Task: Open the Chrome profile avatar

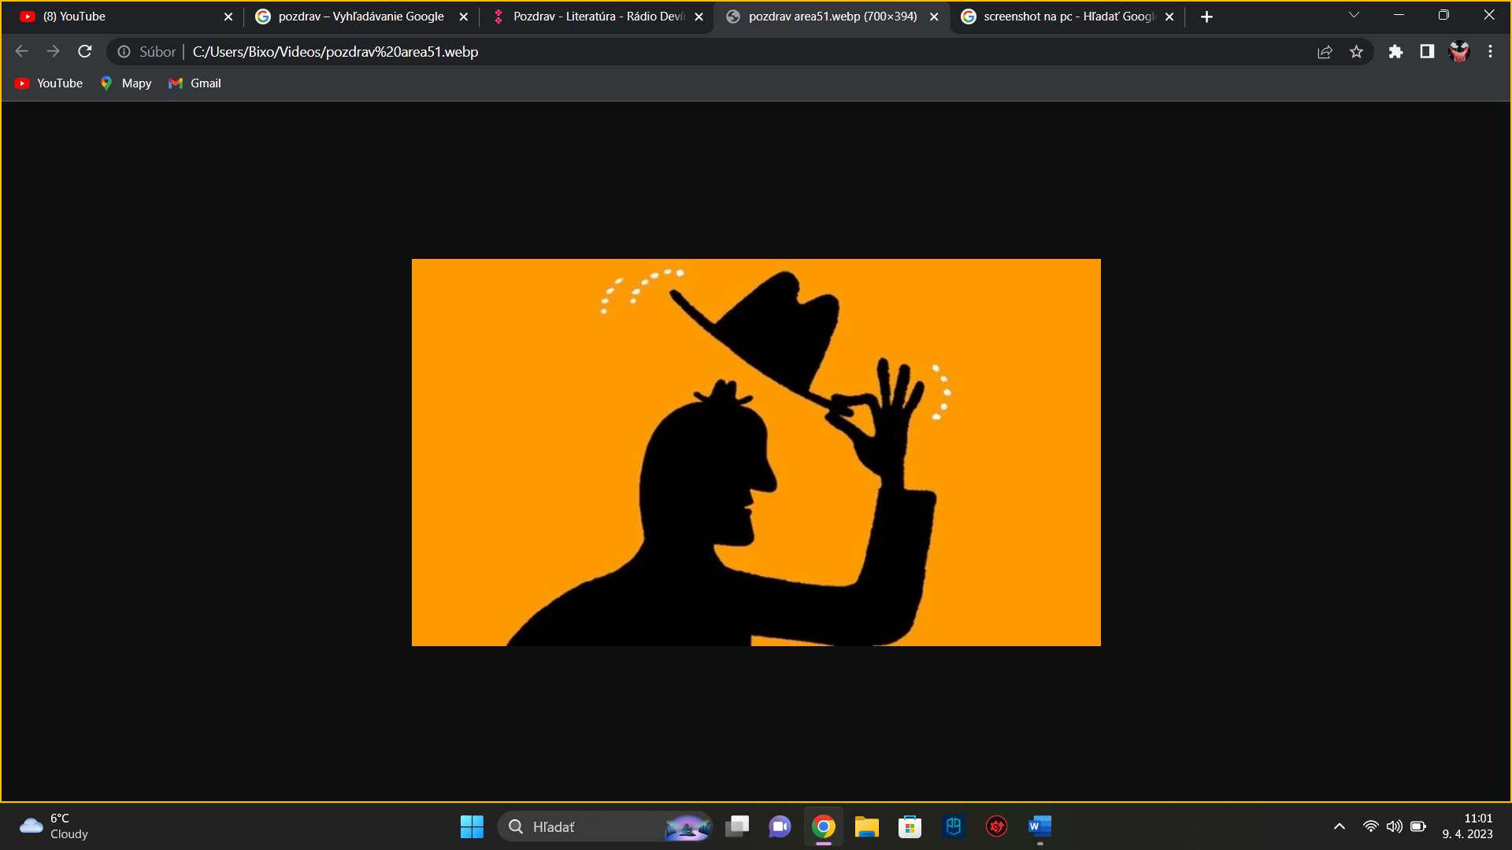Action: 1459,52
